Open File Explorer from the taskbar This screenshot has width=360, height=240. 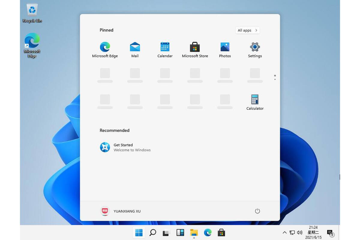pos(194,232)
